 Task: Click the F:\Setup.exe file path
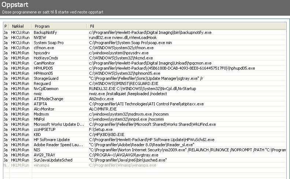[101, 130]
